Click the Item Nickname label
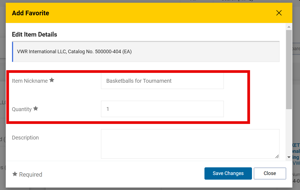Viewport: 300px width, 190px height. (x=30, y=81)
